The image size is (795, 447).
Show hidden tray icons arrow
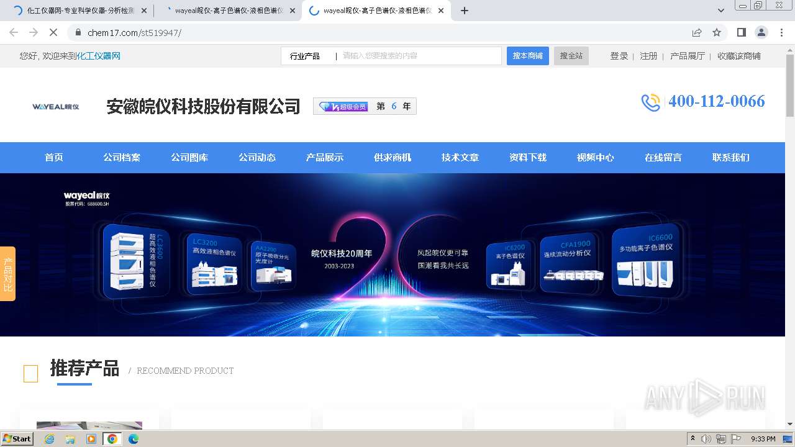[693, 439]
